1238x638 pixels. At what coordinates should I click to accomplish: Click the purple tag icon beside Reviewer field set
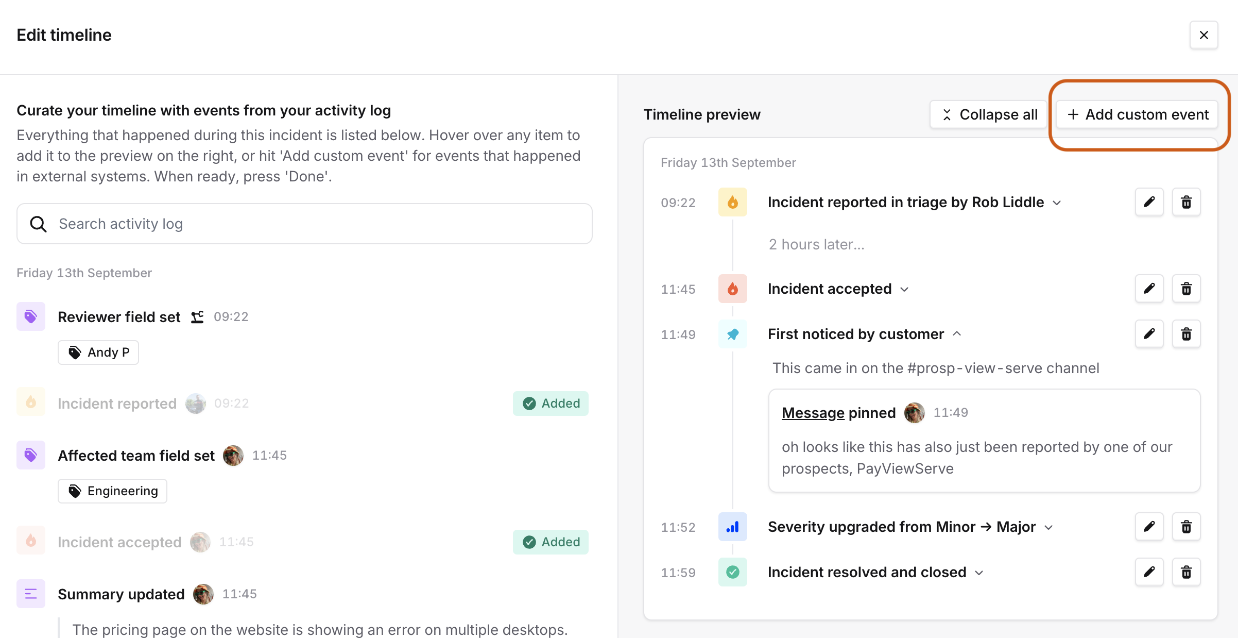[x=31, y=316]
